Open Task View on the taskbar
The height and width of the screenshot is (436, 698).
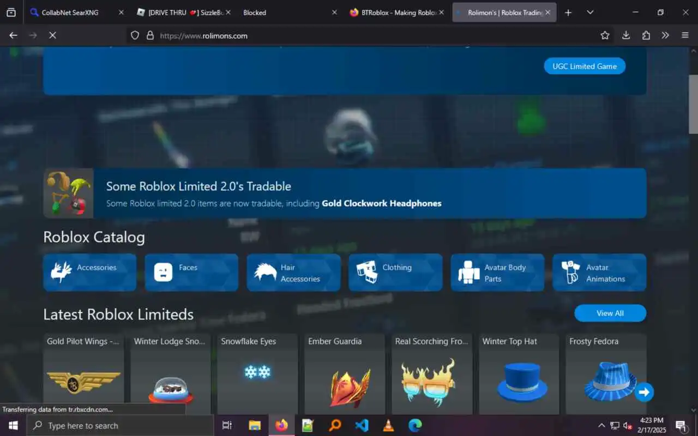click(227, 426)
